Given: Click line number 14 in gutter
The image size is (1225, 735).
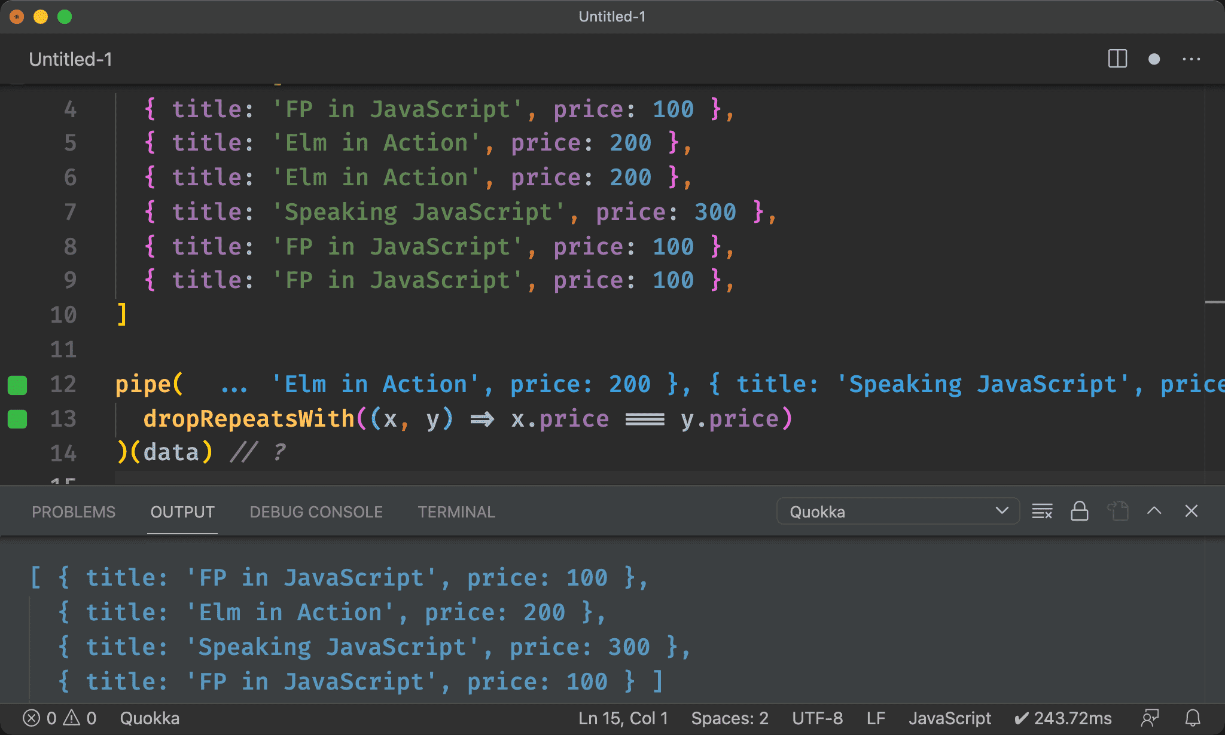Looking at the screenshot, I should pos(63,453).
